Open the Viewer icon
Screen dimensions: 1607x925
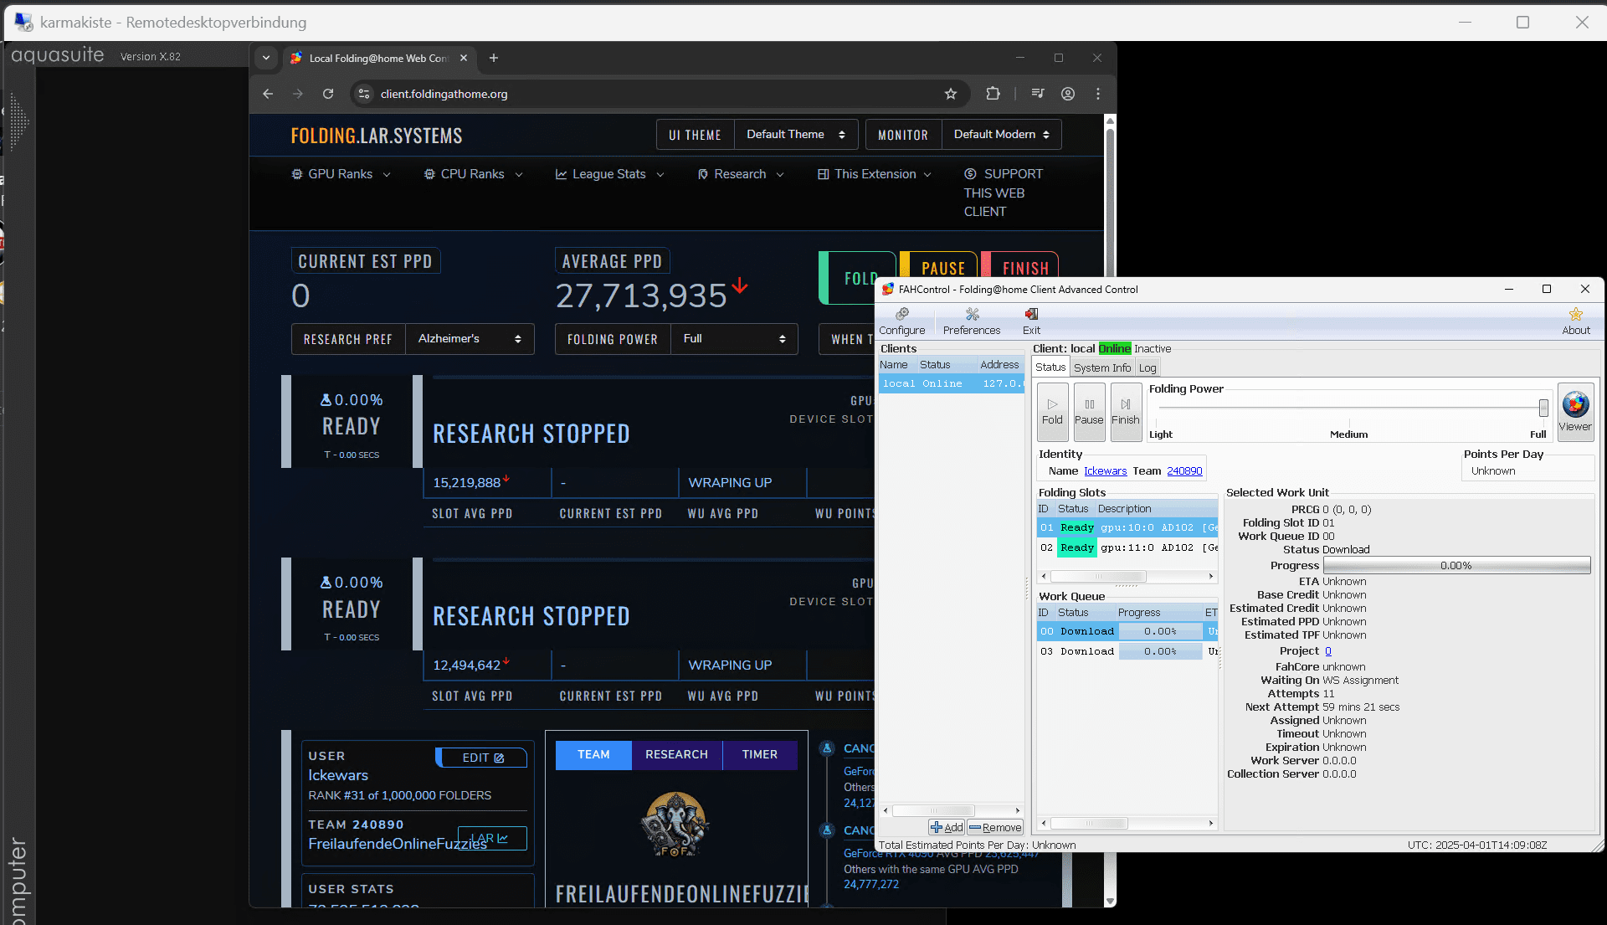(1575, 413)
